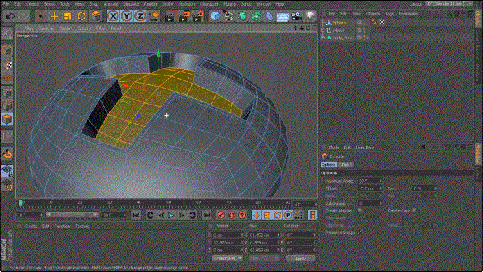Toggle the Z axis lock
Screen dimensions: 483x272
pos(140,16)
